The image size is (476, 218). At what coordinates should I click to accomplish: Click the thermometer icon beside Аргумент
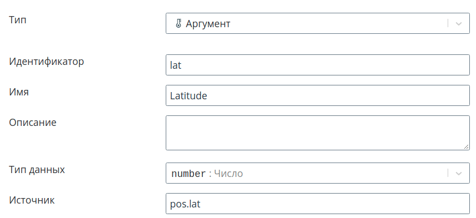click(x=178, y=23)
